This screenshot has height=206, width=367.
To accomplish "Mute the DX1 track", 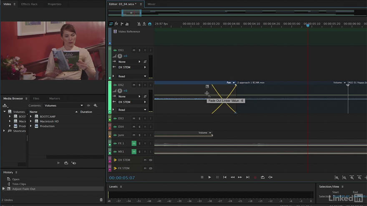I will tap(134, 50).
